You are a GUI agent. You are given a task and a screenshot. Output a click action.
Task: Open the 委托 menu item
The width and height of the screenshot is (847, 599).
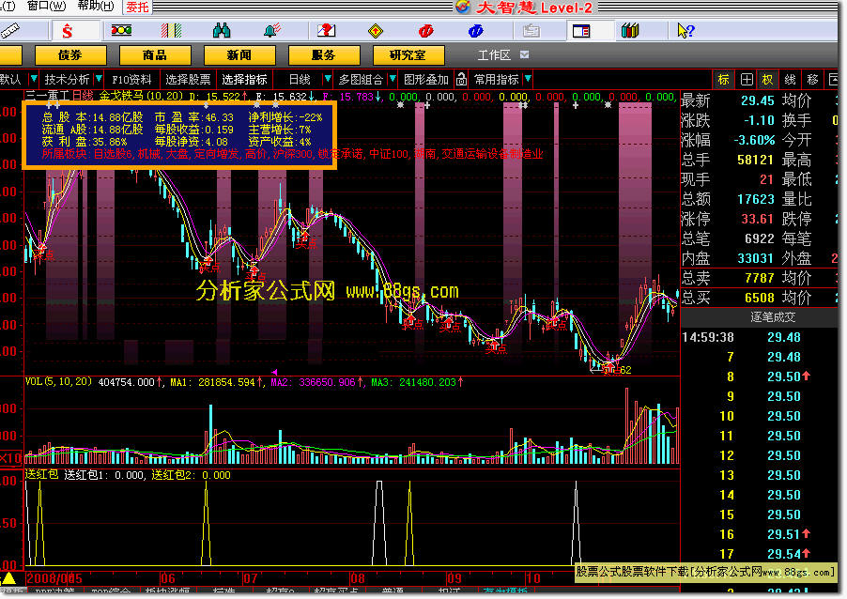(x=137, y=7)
